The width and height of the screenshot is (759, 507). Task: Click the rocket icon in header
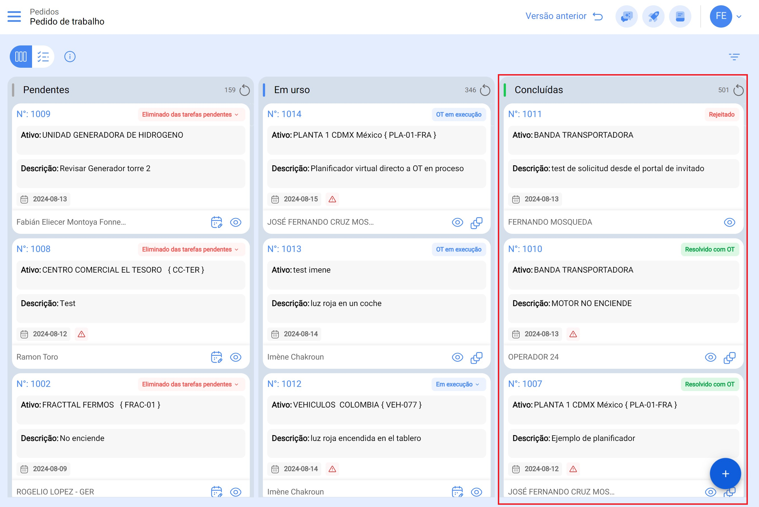tap(653, 16)
